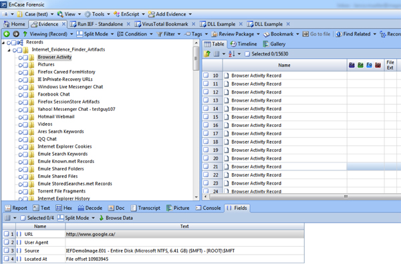Screen dimensions: 401x264
Task: Switch to the Home tab
Action: pos(15,24)
